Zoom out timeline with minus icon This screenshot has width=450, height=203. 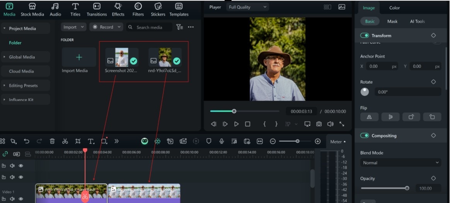[273, 141]
